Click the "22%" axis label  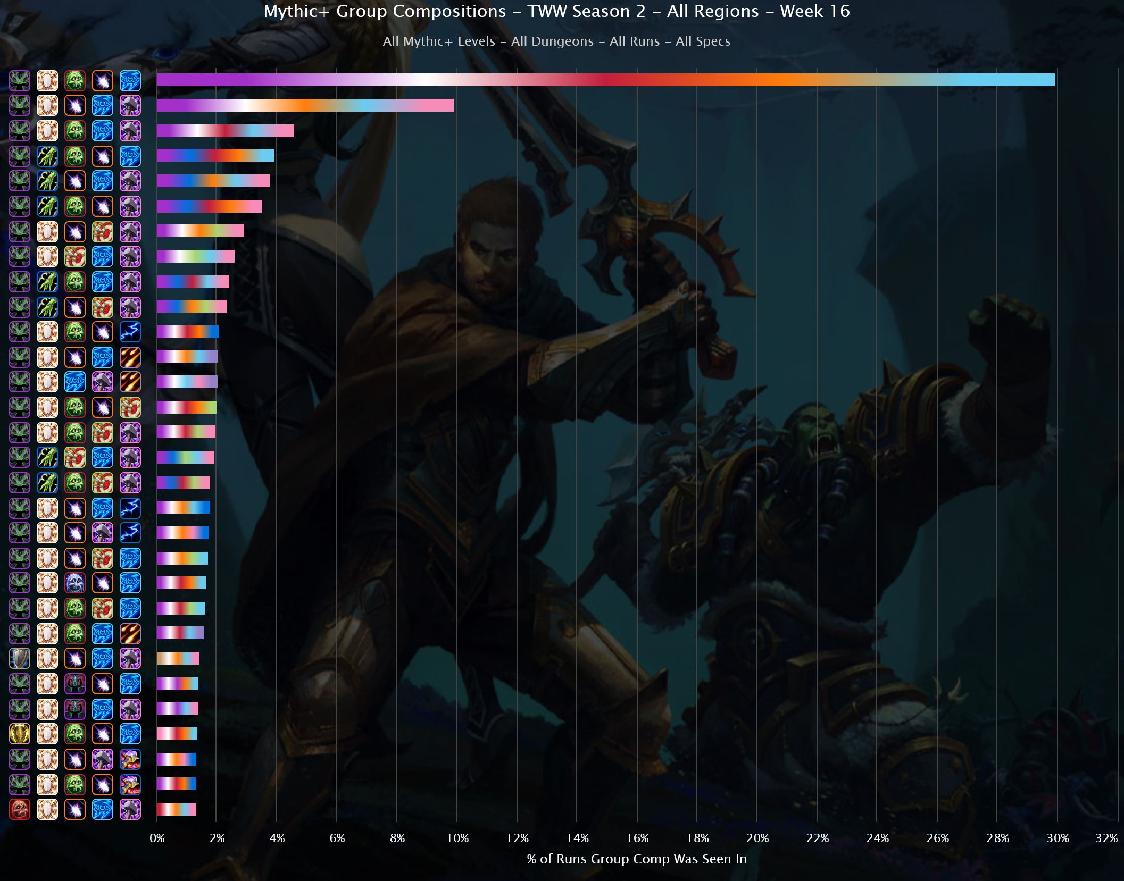pyautogui.click(x=818, y=838)
